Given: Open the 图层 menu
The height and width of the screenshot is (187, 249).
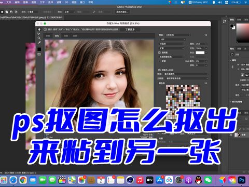Looking at the screenshot, I should [x=34, y=2].
